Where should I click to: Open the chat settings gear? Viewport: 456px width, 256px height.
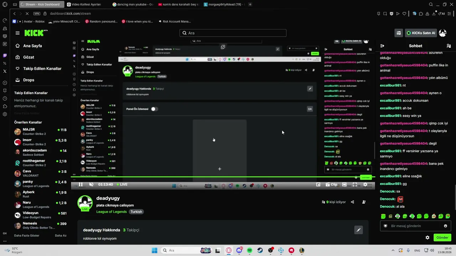tap(427, 238)
